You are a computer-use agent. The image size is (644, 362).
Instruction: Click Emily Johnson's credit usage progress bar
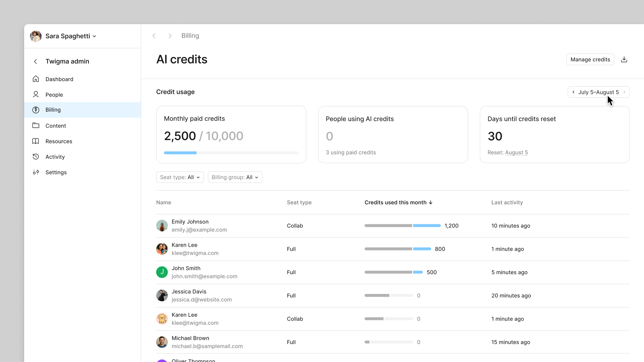click(402, 226)
